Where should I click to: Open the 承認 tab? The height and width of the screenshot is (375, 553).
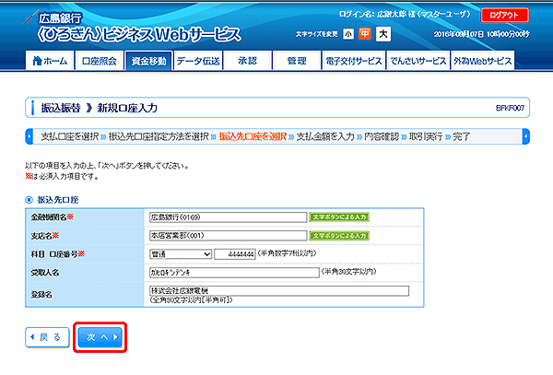point(248,61)
